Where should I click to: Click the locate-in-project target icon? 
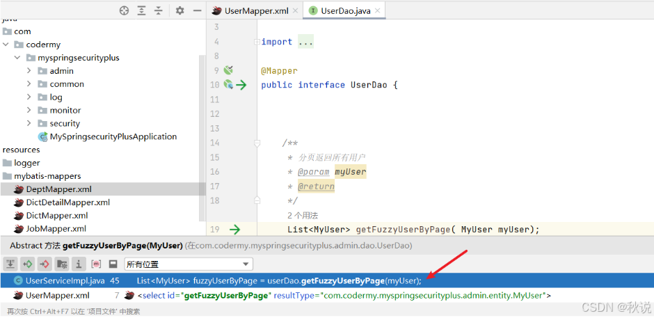point(125,11)
